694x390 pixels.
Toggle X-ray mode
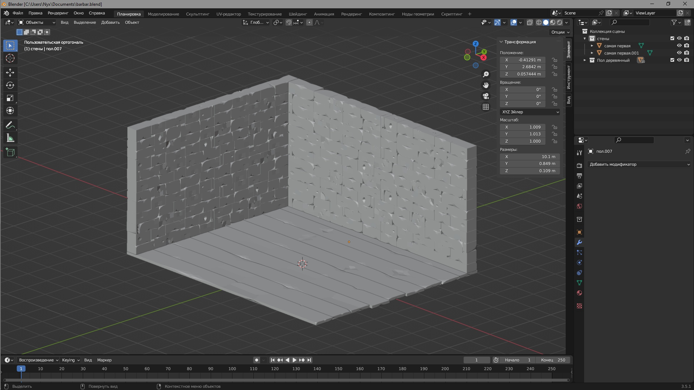point(530,22)
